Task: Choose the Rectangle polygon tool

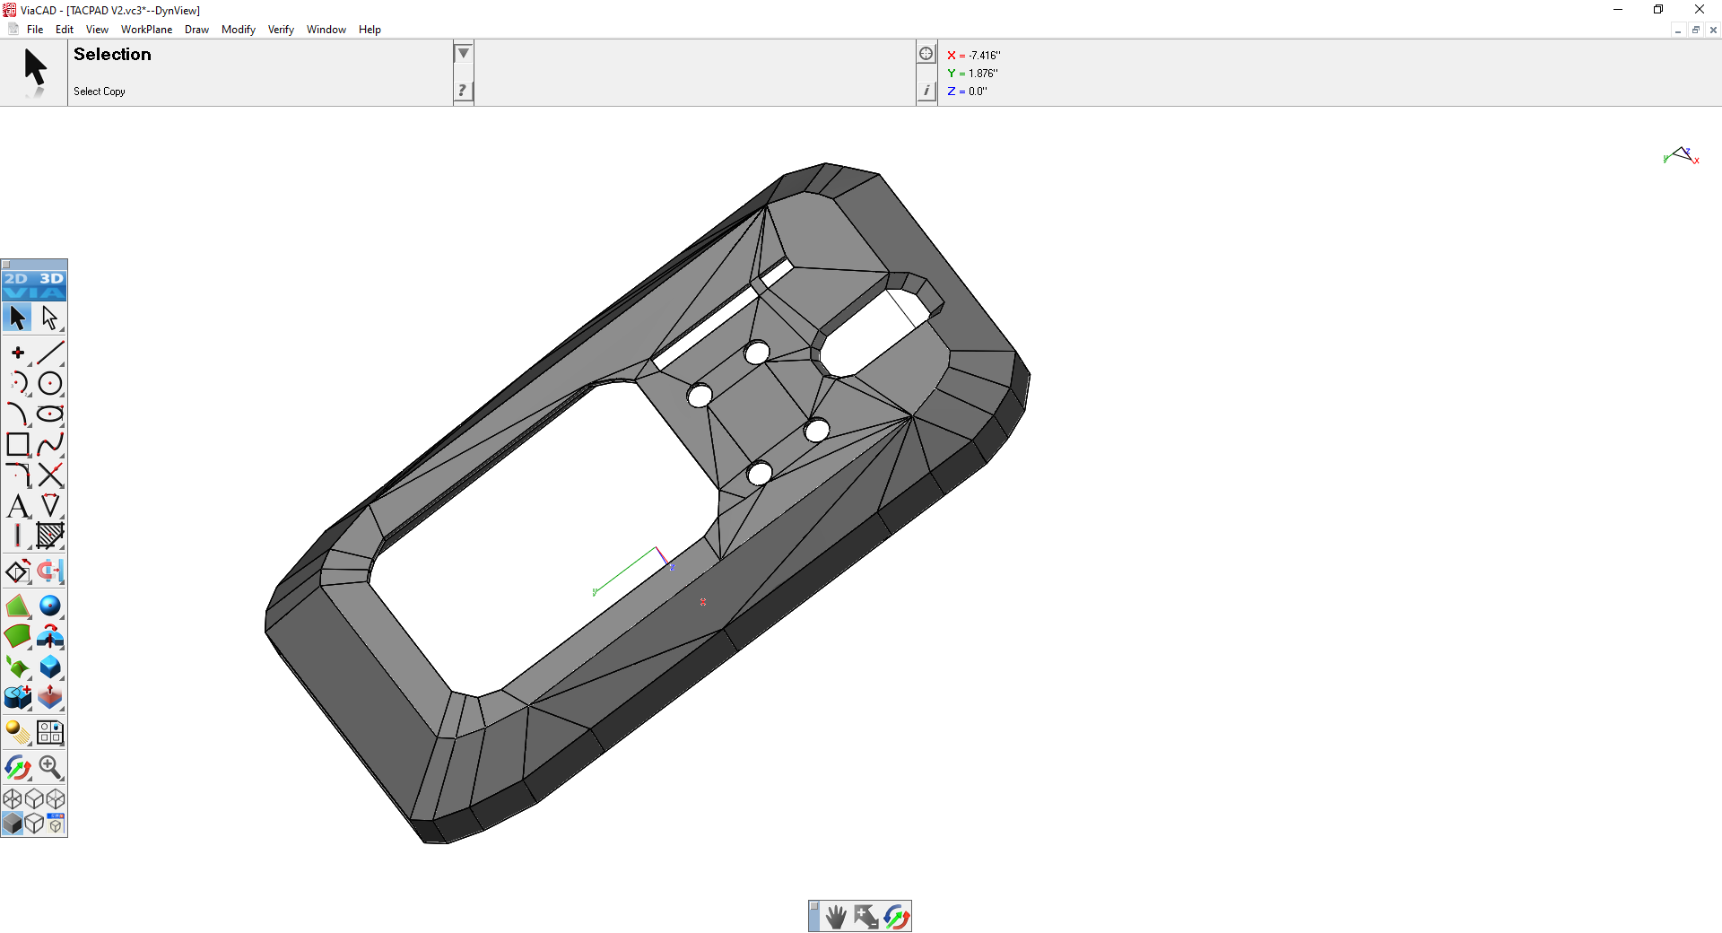Action: tap(18, 444)
